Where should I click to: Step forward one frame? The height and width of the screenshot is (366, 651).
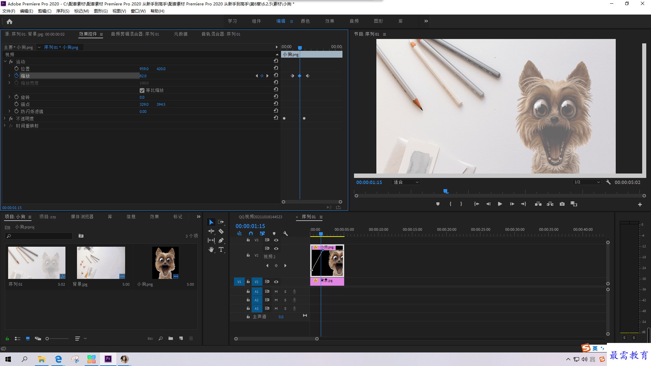coord(512,204)
